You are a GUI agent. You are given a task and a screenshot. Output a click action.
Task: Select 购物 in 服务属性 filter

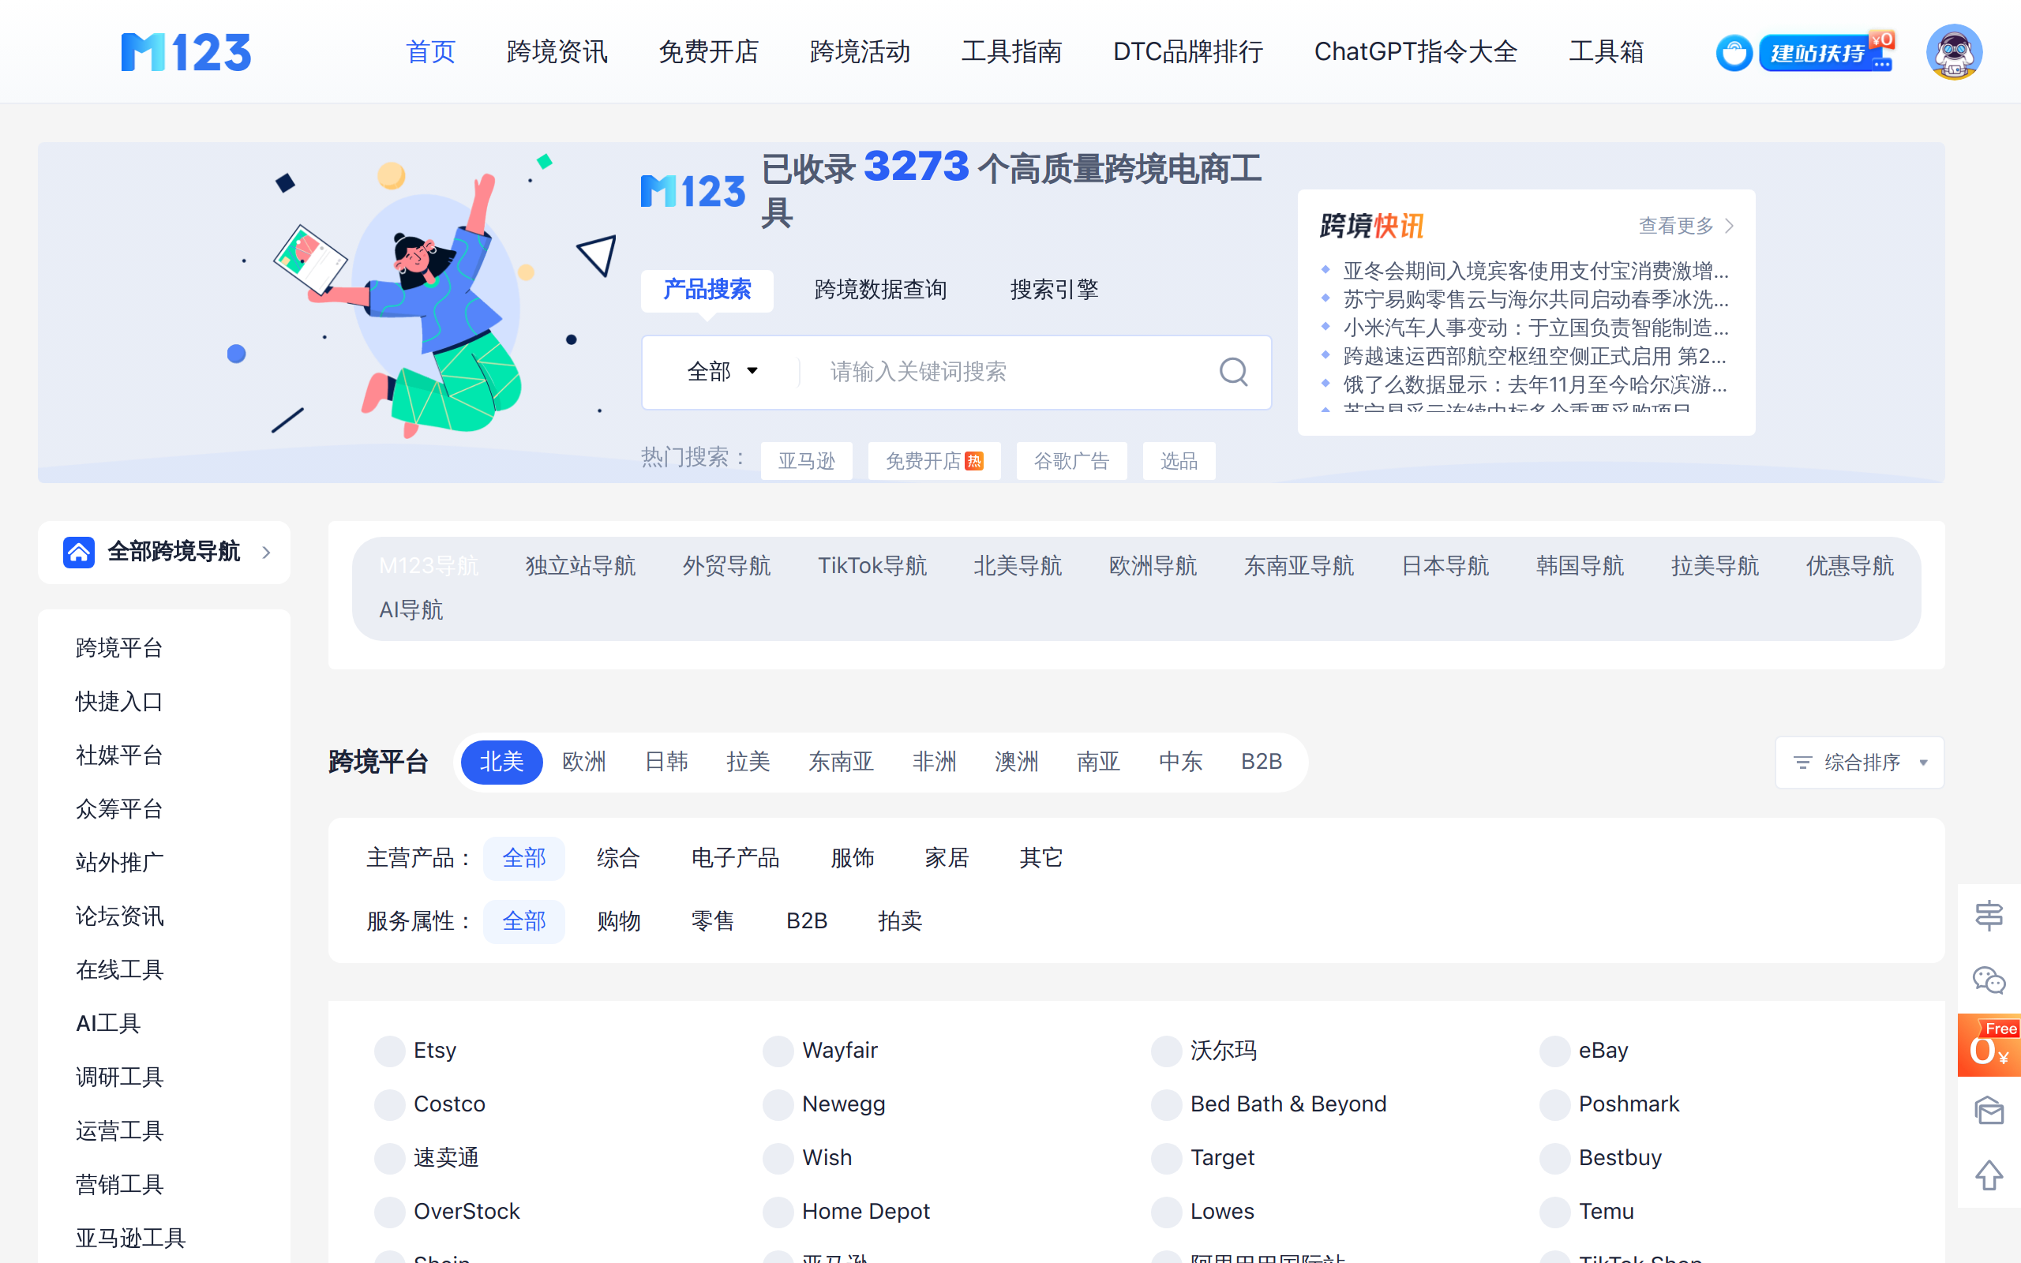(619, 921)
